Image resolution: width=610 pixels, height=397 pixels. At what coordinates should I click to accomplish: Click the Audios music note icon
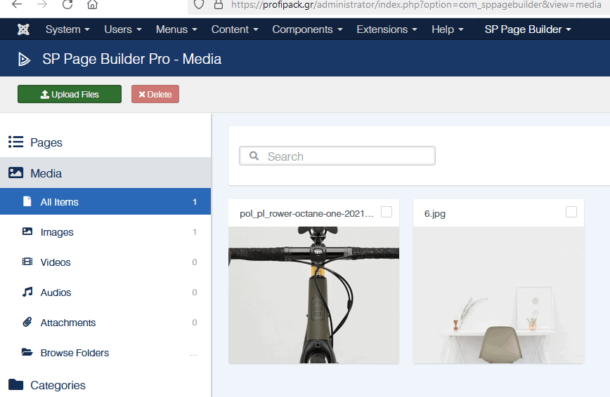tap(27, 292)
